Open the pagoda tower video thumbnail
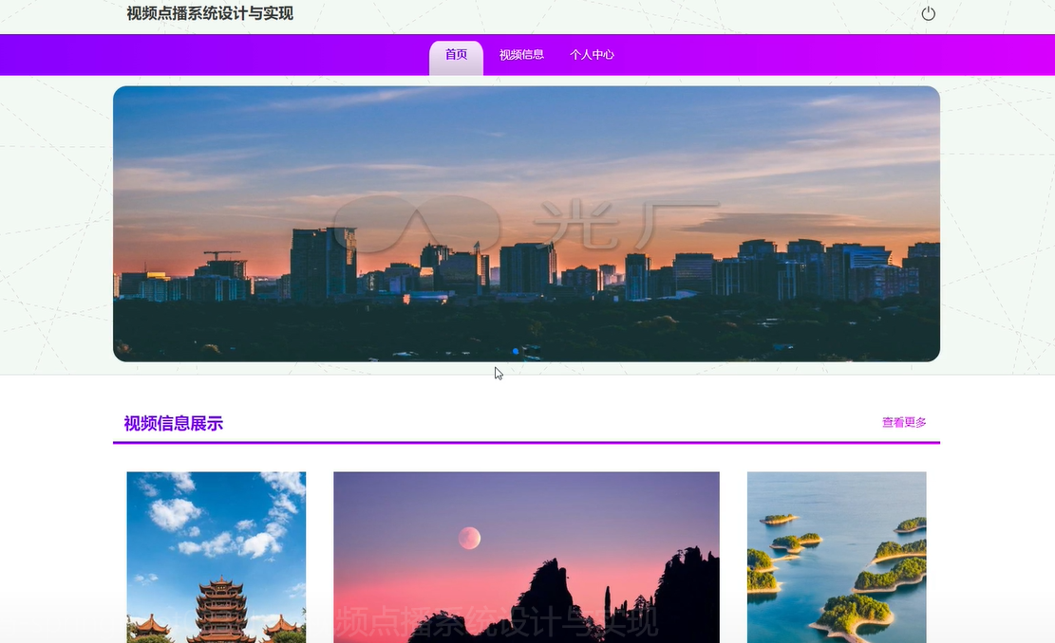 [x=216, y=557]
